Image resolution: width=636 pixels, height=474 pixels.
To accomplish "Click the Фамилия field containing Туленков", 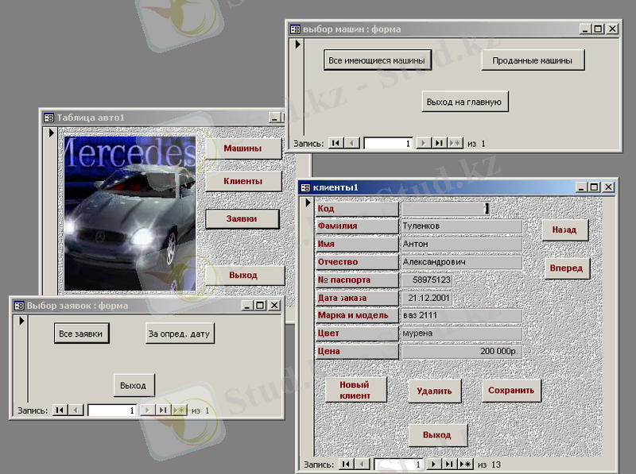I will point(461,226).
